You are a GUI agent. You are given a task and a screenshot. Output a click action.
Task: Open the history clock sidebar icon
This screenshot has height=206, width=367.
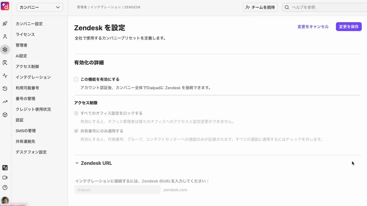click(x=5, y=89)
